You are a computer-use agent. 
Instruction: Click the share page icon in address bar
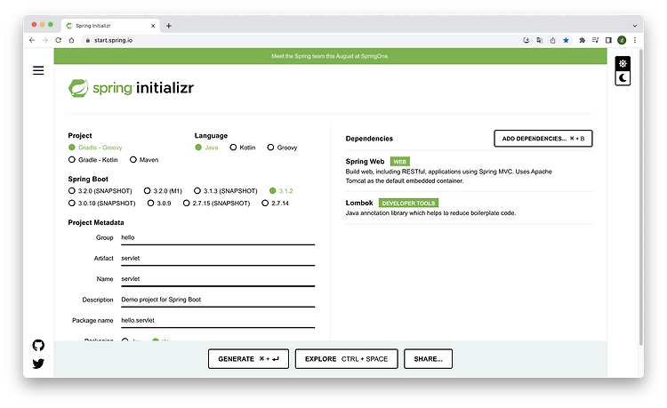click(x=552, y=40)
